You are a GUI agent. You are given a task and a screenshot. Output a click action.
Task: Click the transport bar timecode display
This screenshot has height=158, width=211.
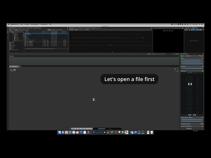click(102, 129)
